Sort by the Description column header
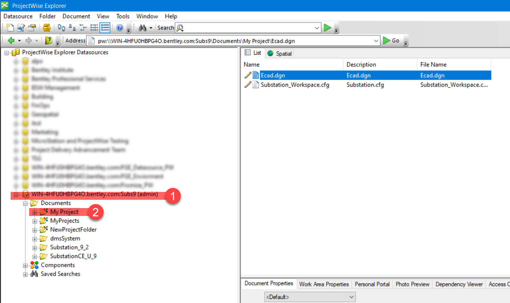Viewport: 510px width, 303px height. (x=380, y=65)
